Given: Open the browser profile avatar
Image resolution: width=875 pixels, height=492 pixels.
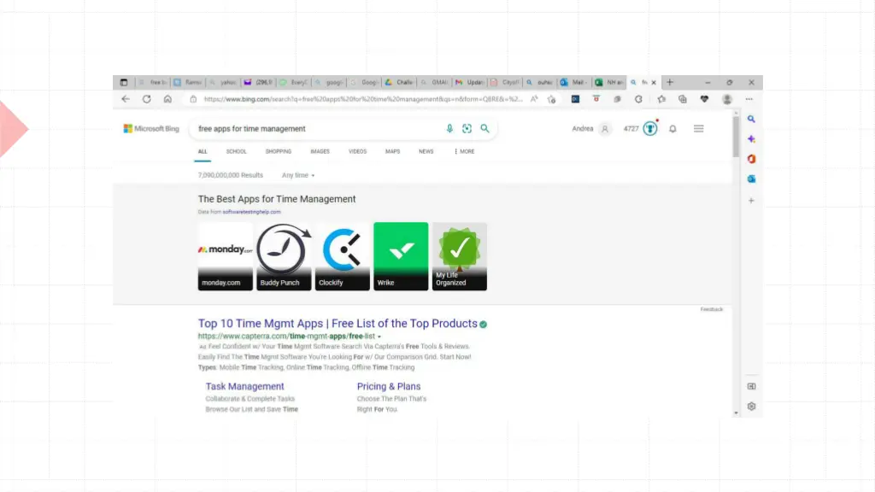Looking at the screenshot, I should 726,99.
